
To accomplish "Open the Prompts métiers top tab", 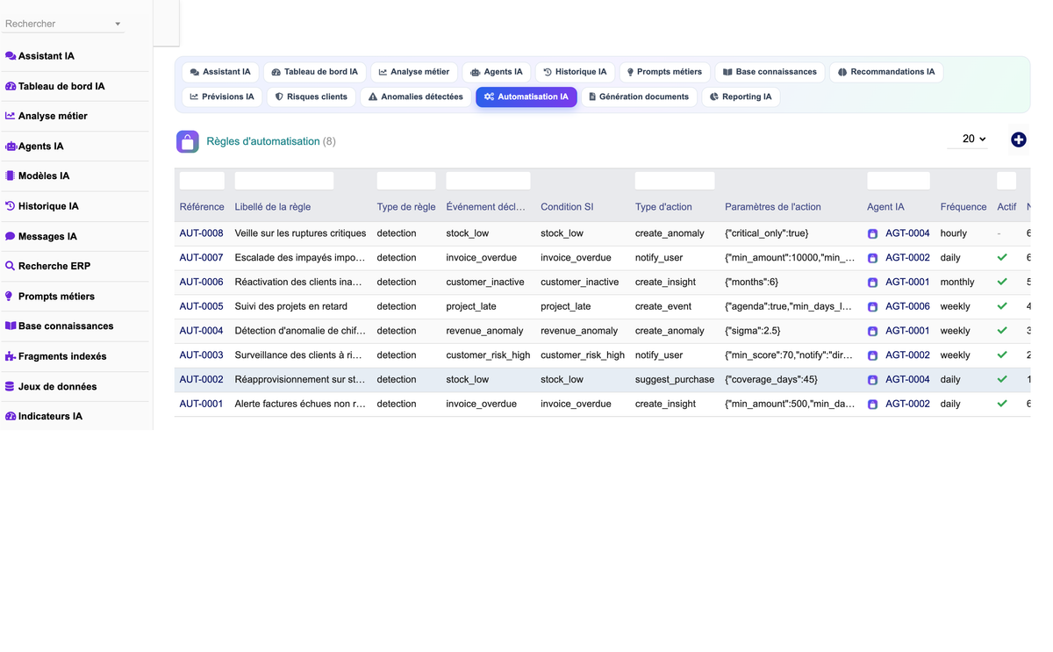I will [664, 72].
